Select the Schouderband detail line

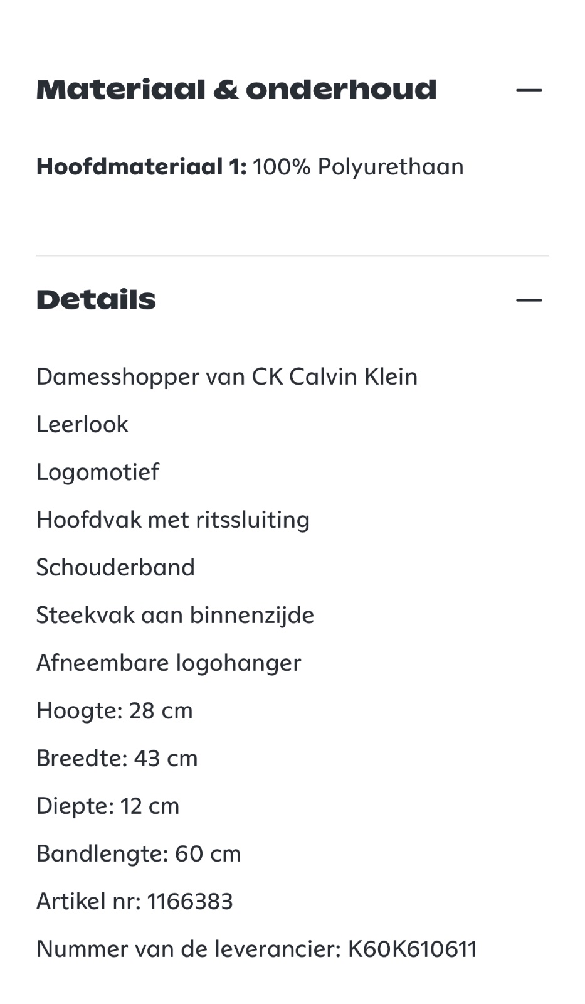click(x=115, y=567)
